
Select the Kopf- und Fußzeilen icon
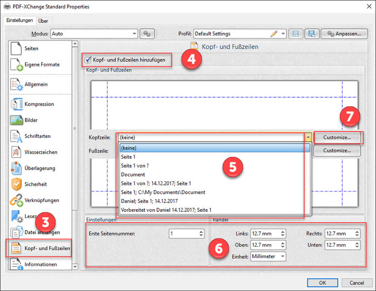16,248
